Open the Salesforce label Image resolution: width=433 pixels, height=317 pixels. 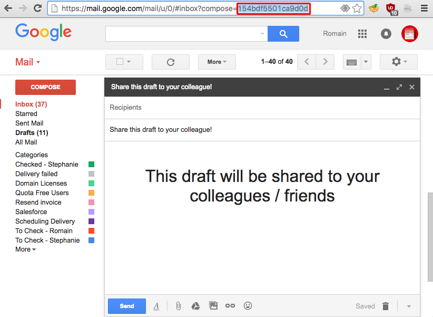pyautogui.click(x=31, y=212)
